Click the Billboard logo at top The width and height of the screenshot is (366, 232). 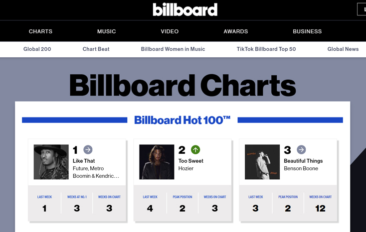click(x=185, y=9)
